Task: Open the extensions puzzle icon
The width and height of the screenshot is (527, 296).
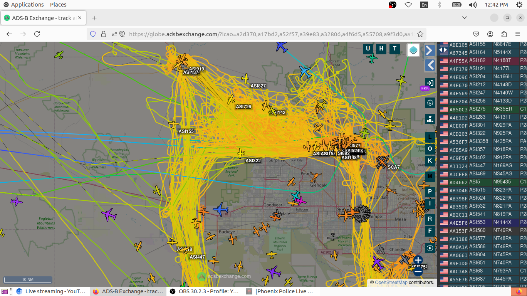Action: coord(504,34)
